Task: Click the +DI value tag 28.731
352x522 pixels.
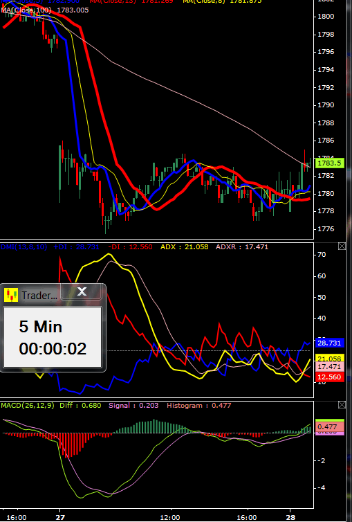Action: pyautogui.click(x=329, y=343)
